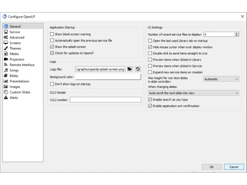The height and width of the screenshot is (185, 247).
Task: Select General settings tab
Action: click(x=23, y=26)
